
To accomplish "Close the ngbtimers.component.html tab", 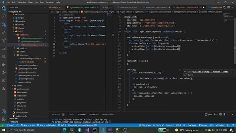I will pos(98,7).
